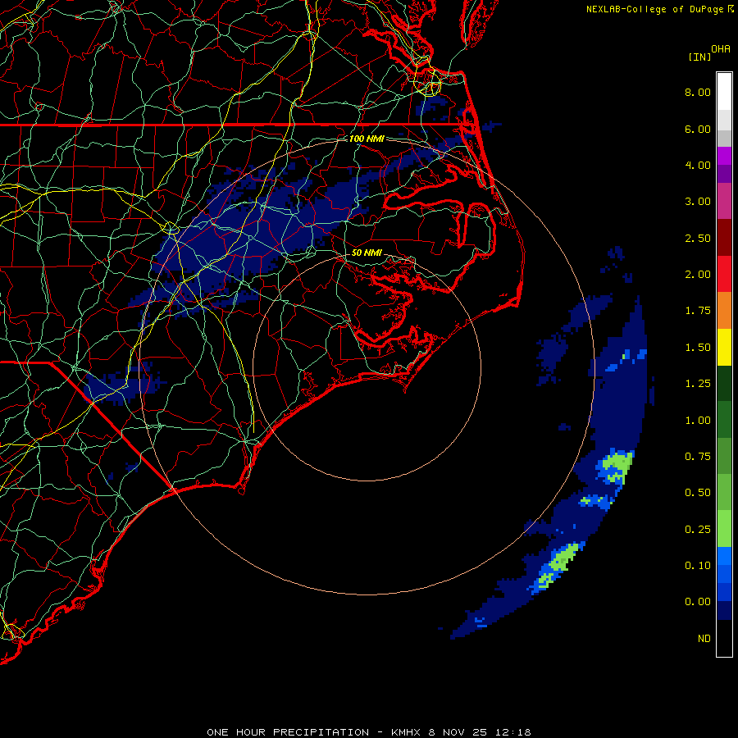Click the 1.25 legend value
This screenshot has height=738, width=738.
698,384
